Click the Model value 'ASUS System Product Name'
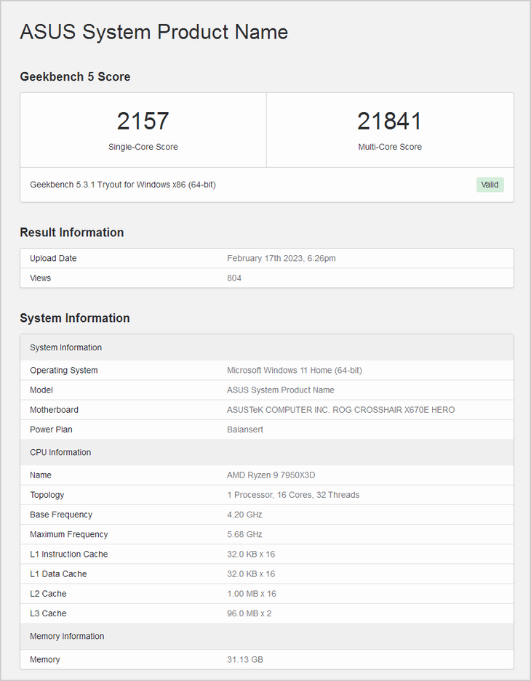This screenshot has height=681, width=531. tap(280, 390)
